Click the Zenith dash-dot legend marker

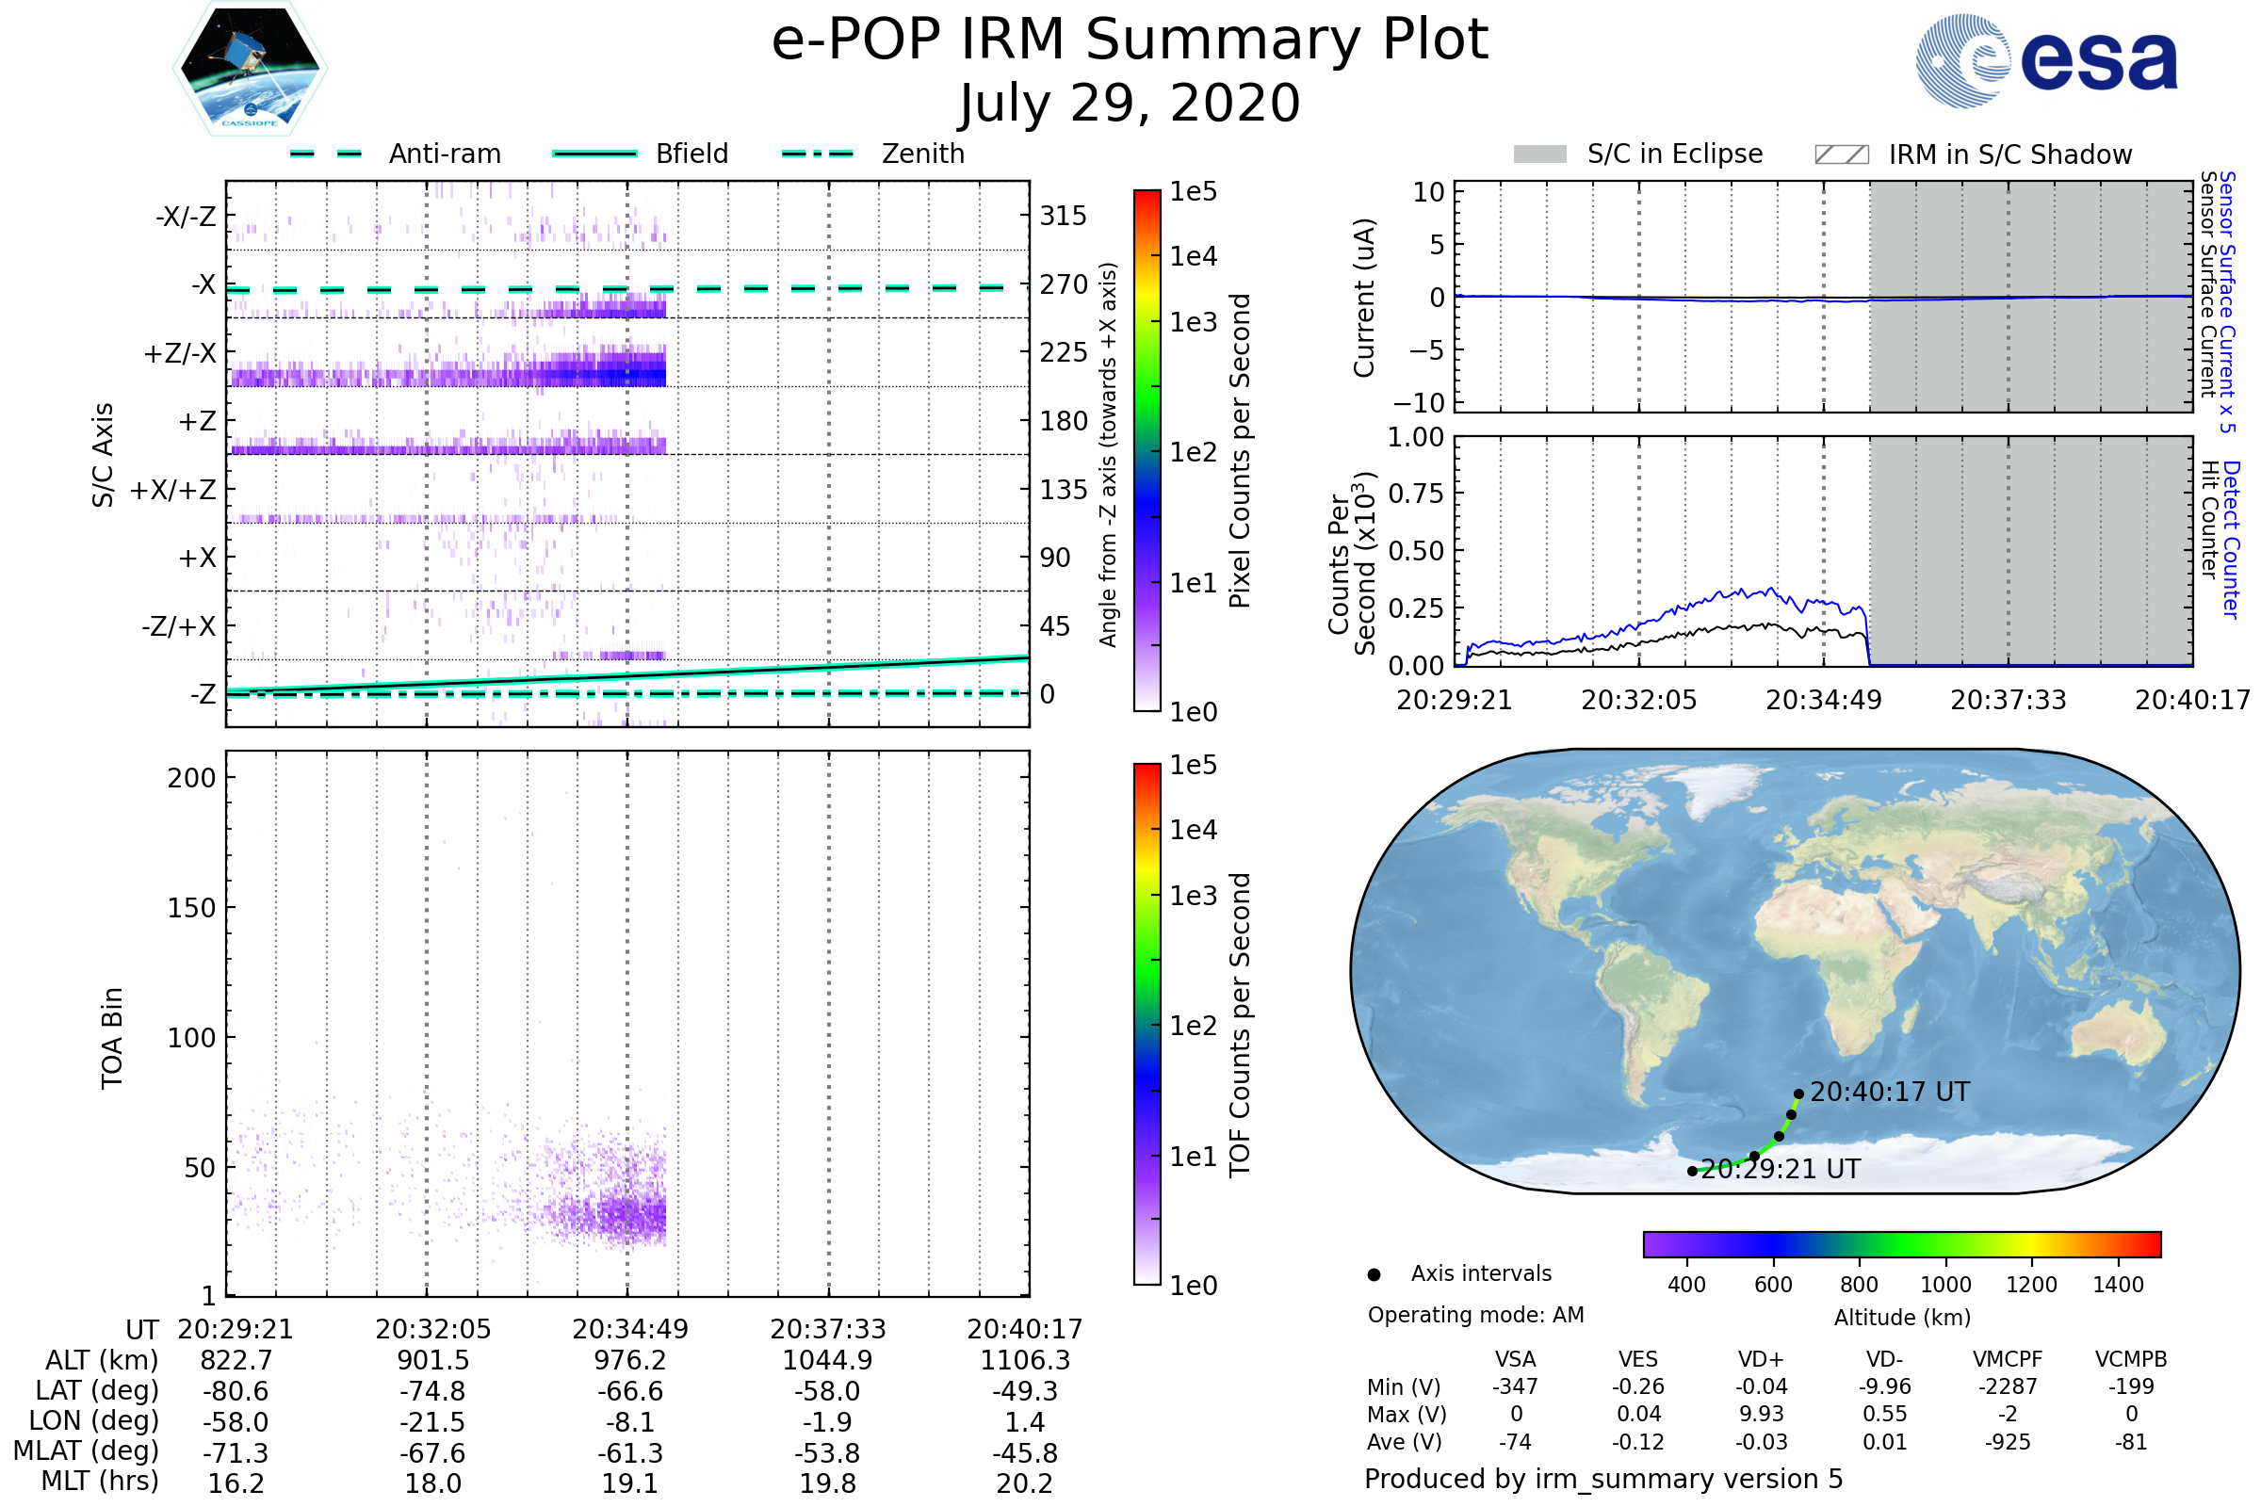(818, 154)
